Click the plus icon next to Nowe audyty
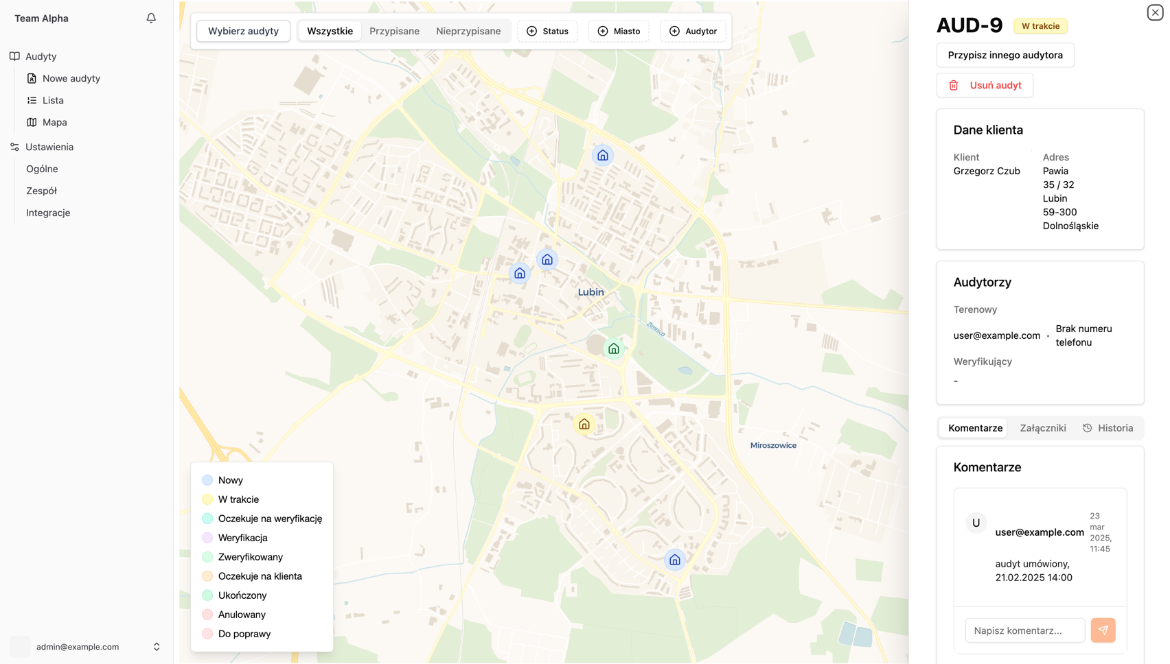The width and height of the screenshot is (1170, 664). [32, 78]
